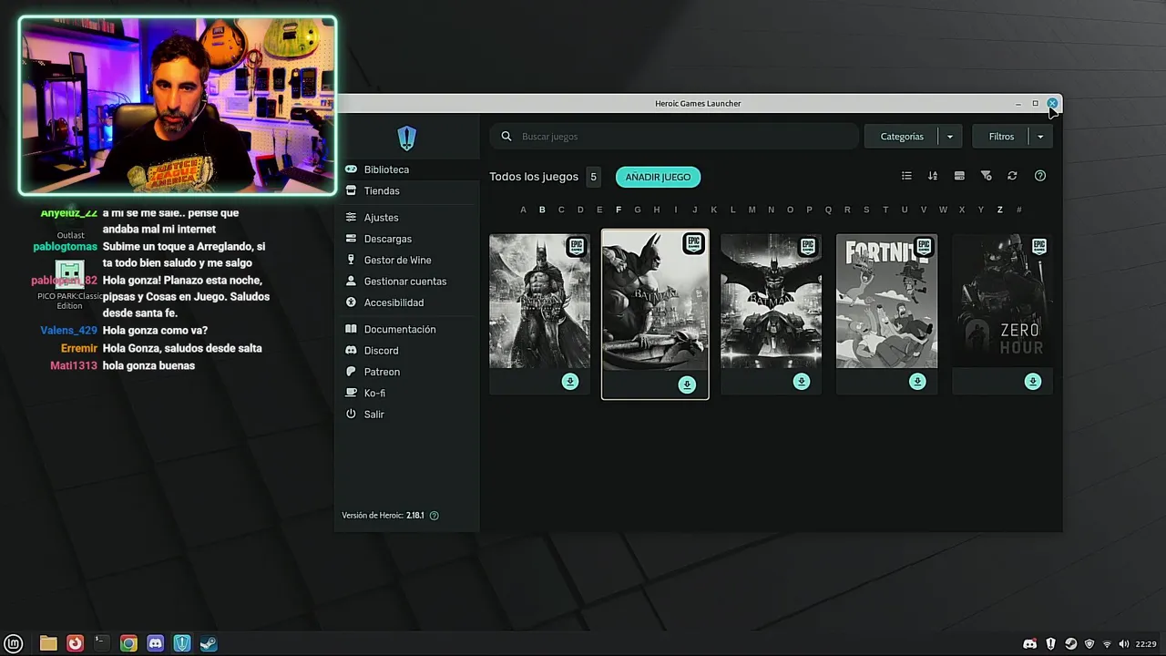Click the games count badge 5
The height and width of the screenshot is (656, 1166).
593,177
